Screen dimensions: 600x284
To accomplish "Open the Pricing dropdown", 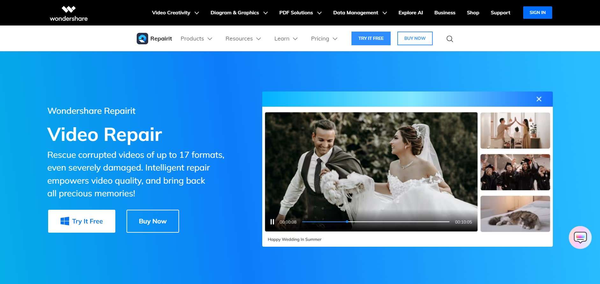I will click(x=324, y=39).
